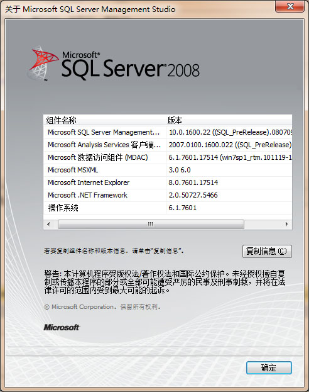Select the 操作系统 row

click(x=168, y=208)
